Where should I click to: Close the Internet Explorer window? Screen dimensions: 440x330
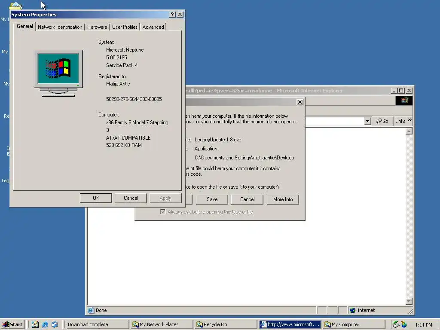point(409,91)
